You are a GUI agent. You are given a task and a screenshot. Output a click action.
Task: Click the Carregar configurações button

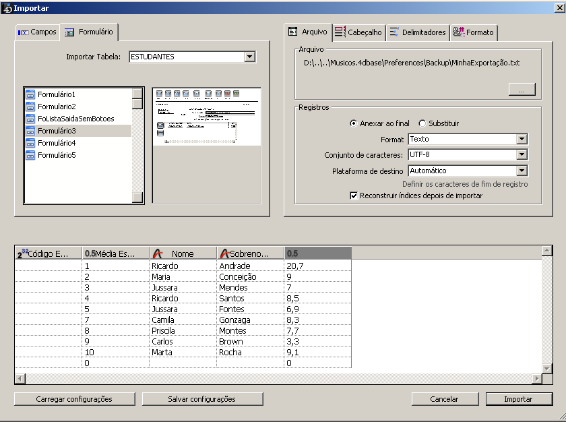74,399
